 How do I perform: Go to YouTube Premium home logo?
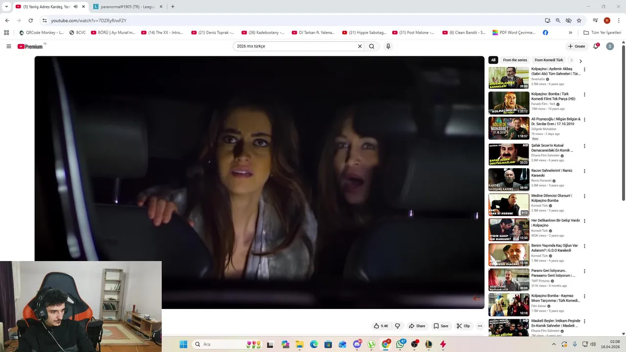(30, 46)
